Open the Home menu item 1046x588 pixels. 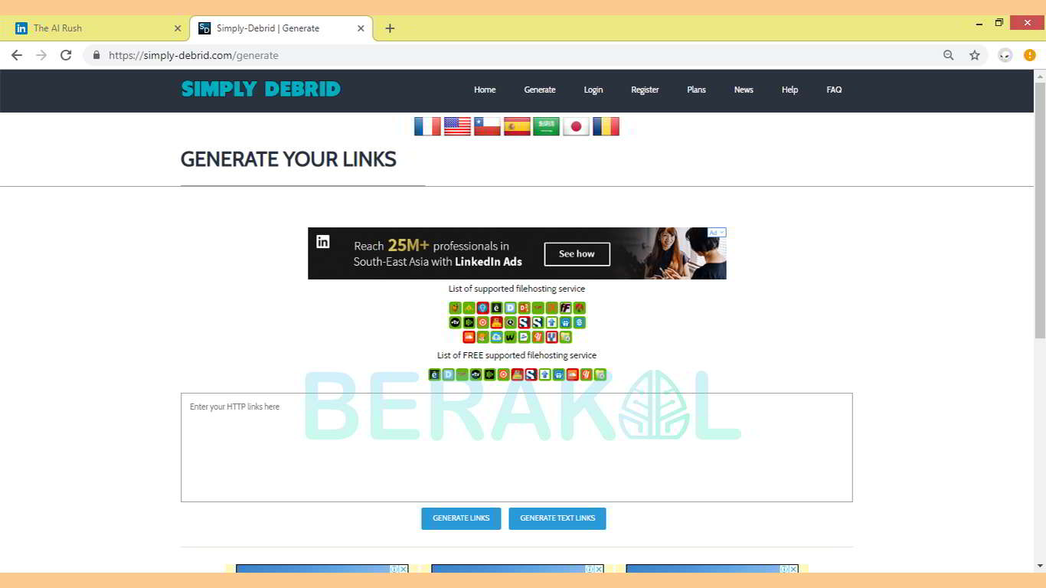[485, 90]
